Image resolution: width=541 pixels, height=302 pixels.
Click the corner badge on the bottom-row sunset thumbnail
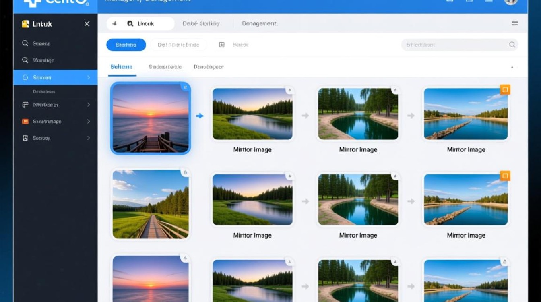(185, 258)
